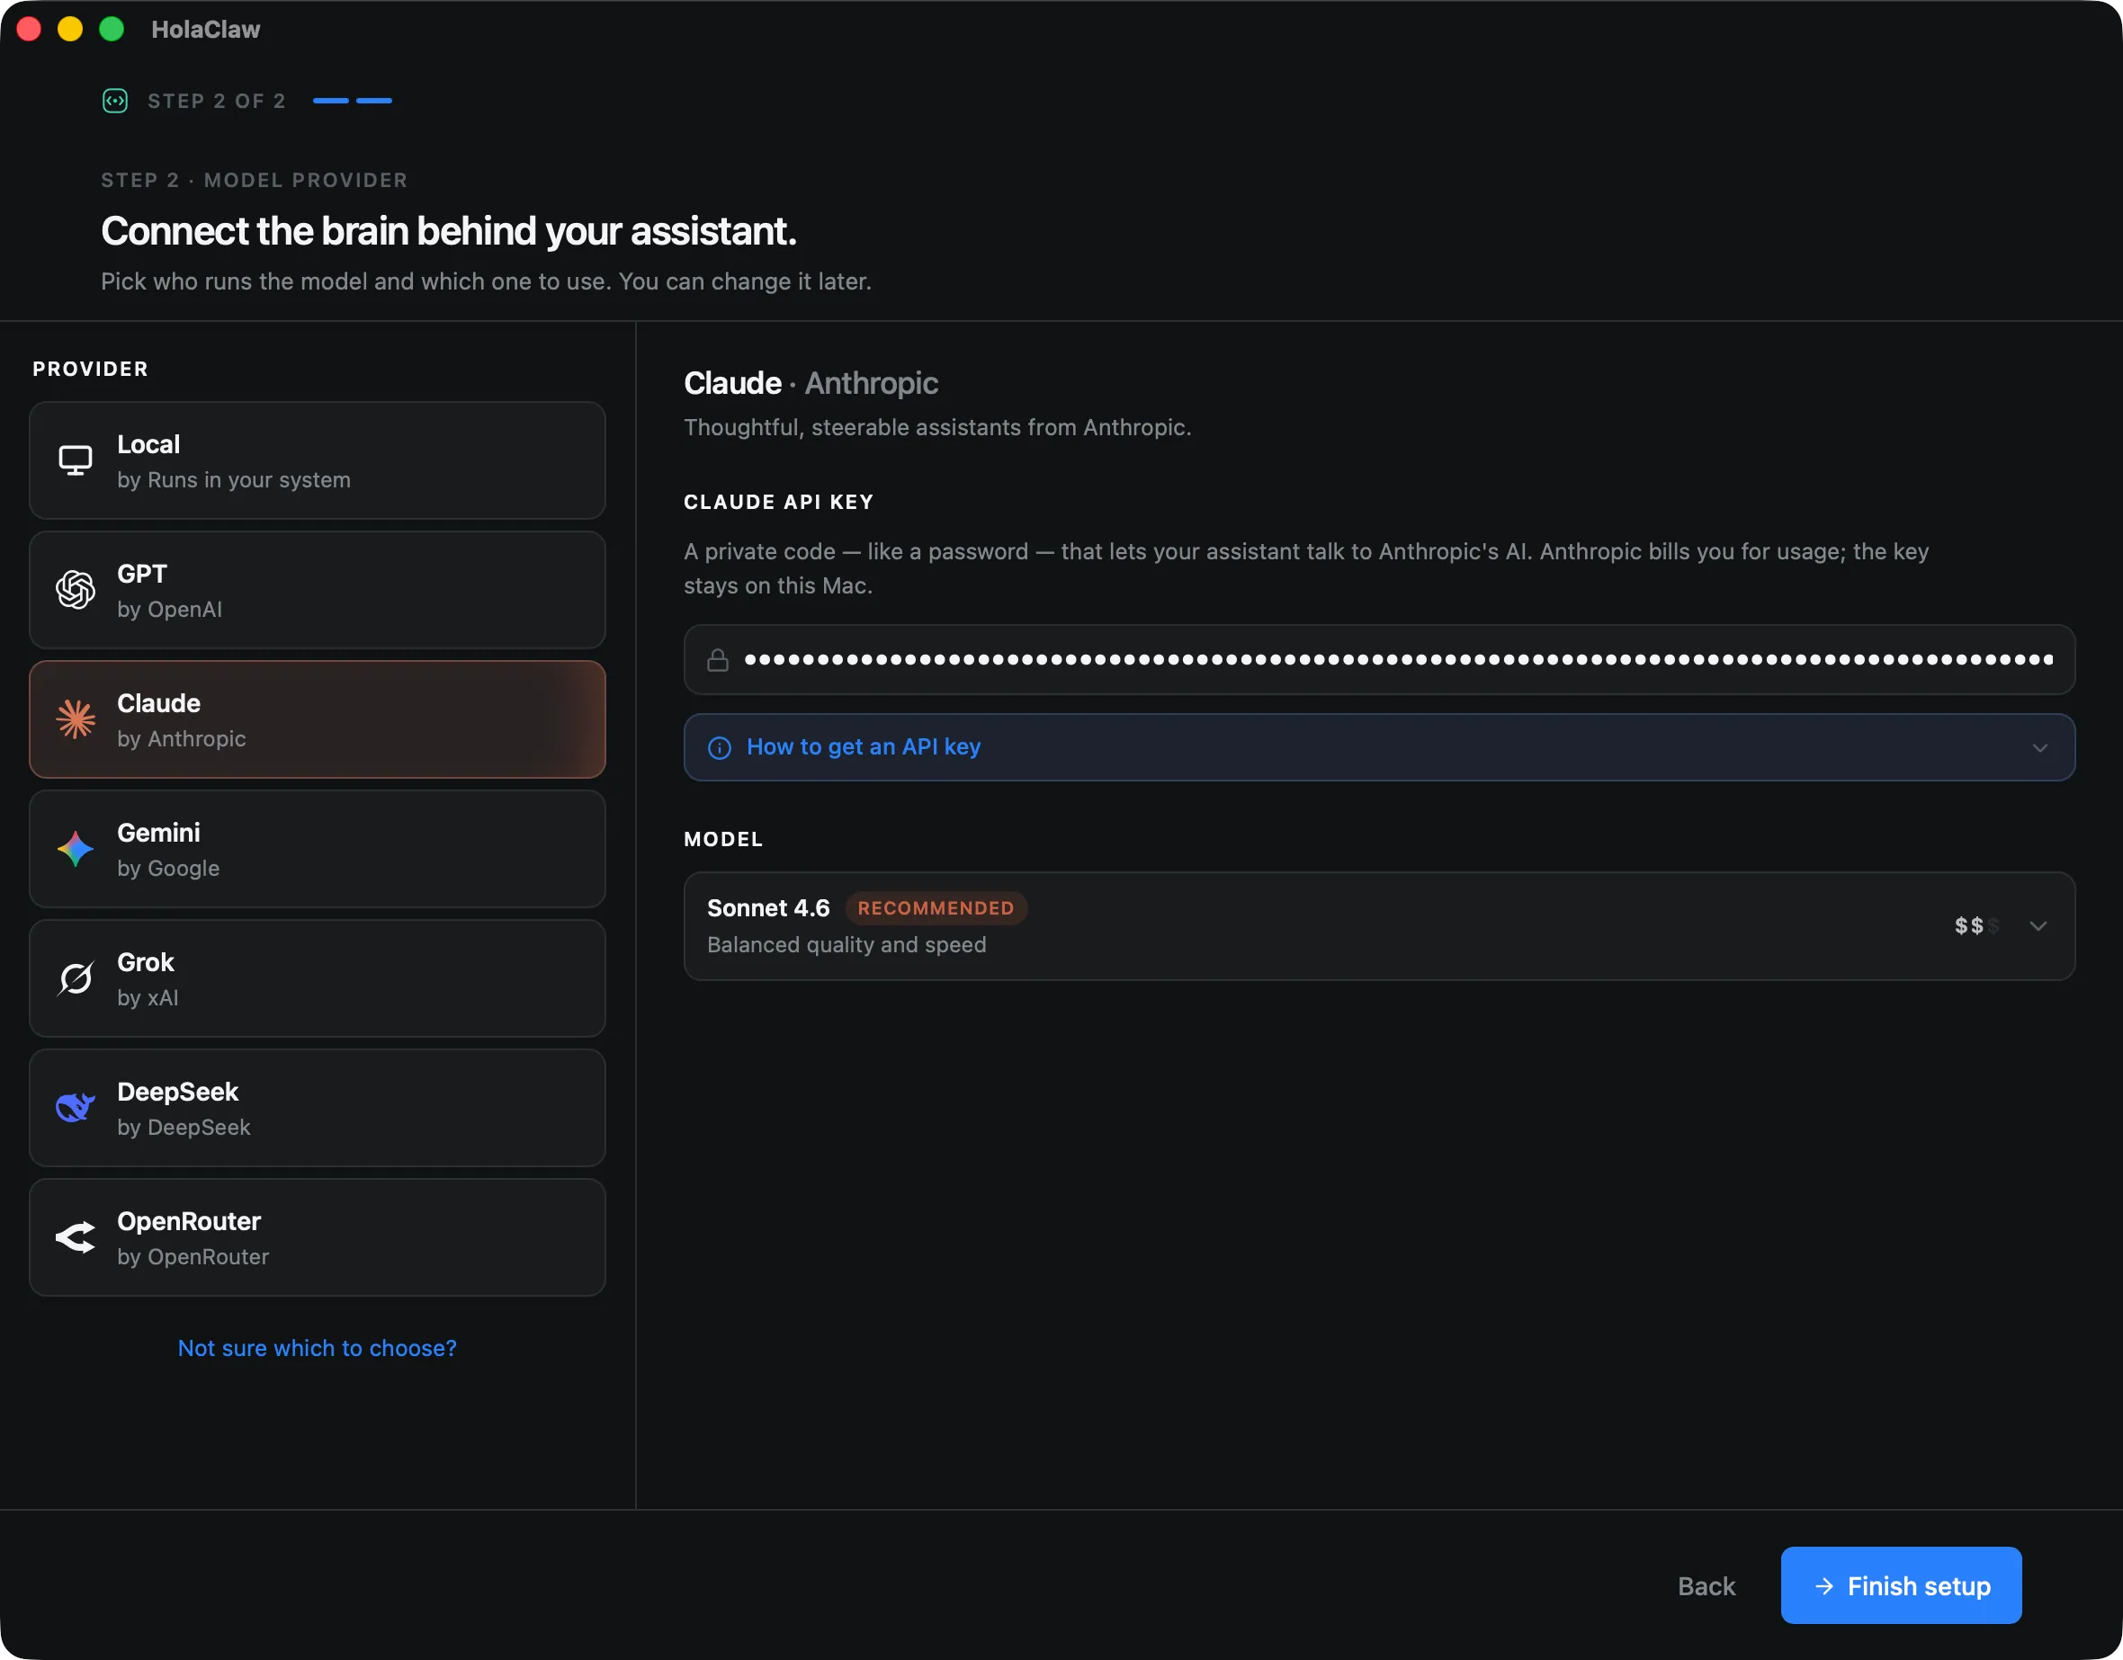
Task: Go Back to the previous step
Action: tap(1706, 1586)
